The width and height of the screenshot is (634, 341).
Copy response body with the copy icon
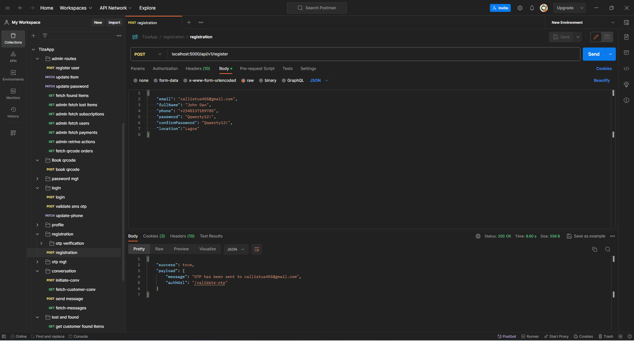(x=595, y=249)
